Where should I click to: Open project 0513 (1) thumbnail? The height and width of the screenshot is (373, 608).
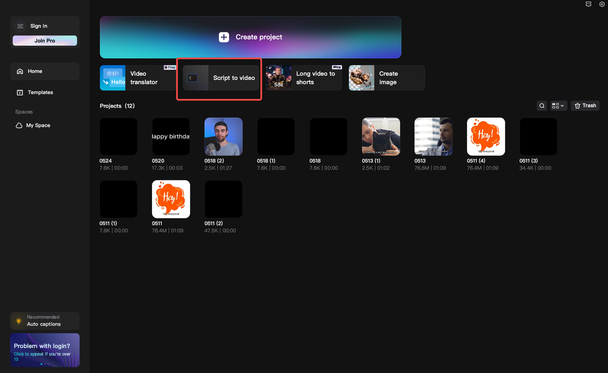[x=381, y=137]
